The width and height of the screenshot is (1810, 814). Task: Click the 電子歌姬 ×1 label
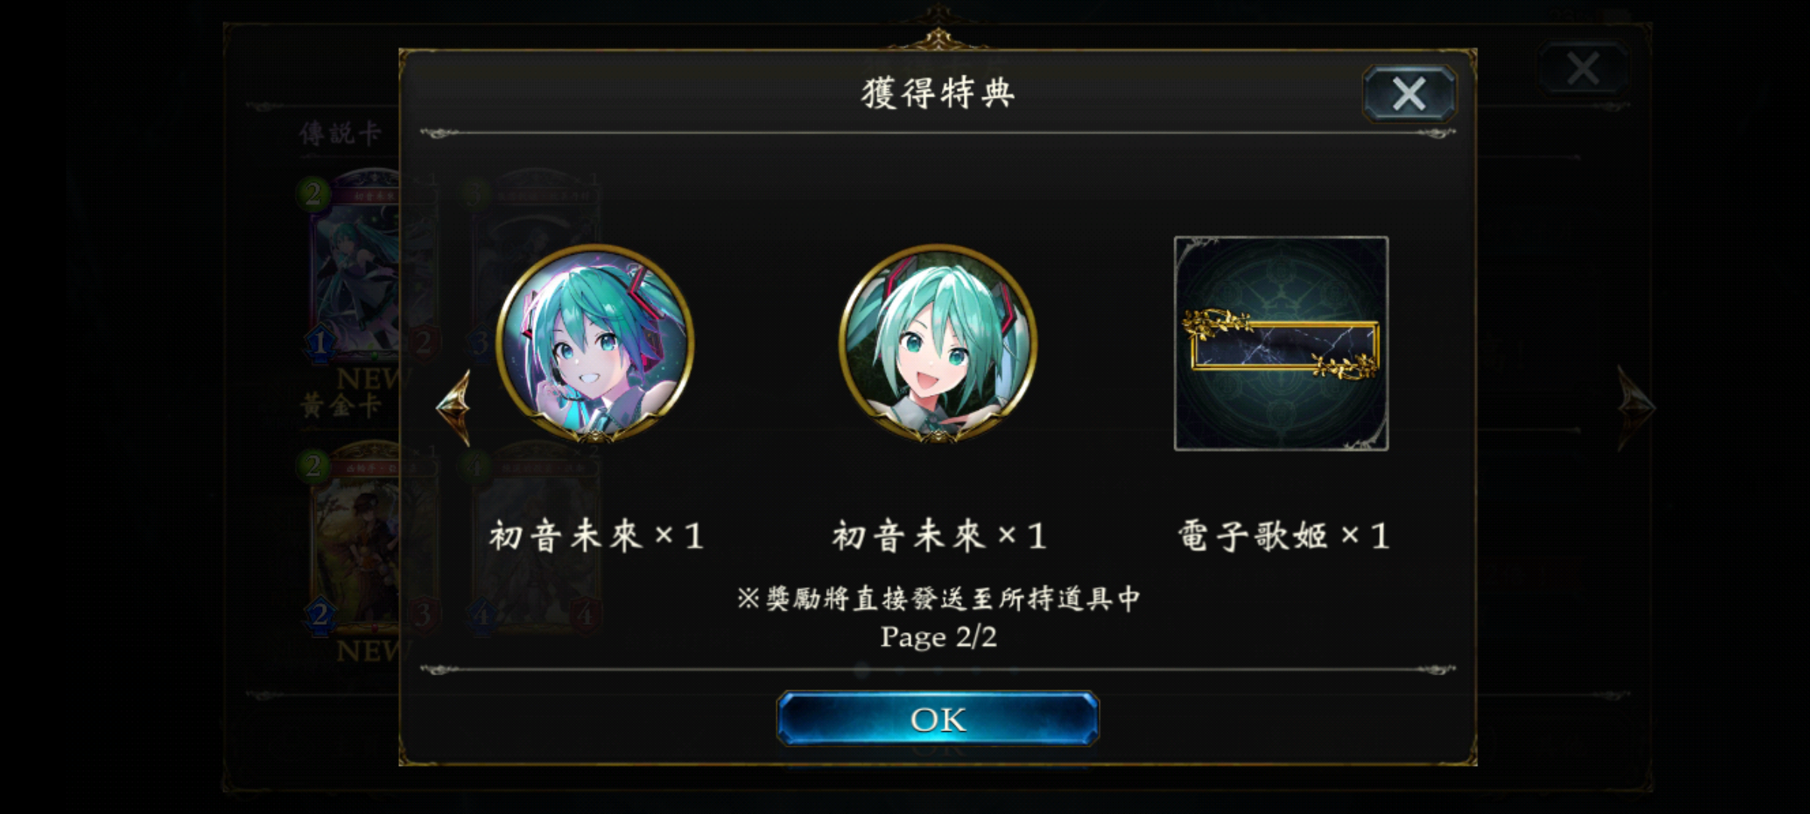tap(1283, 537)
